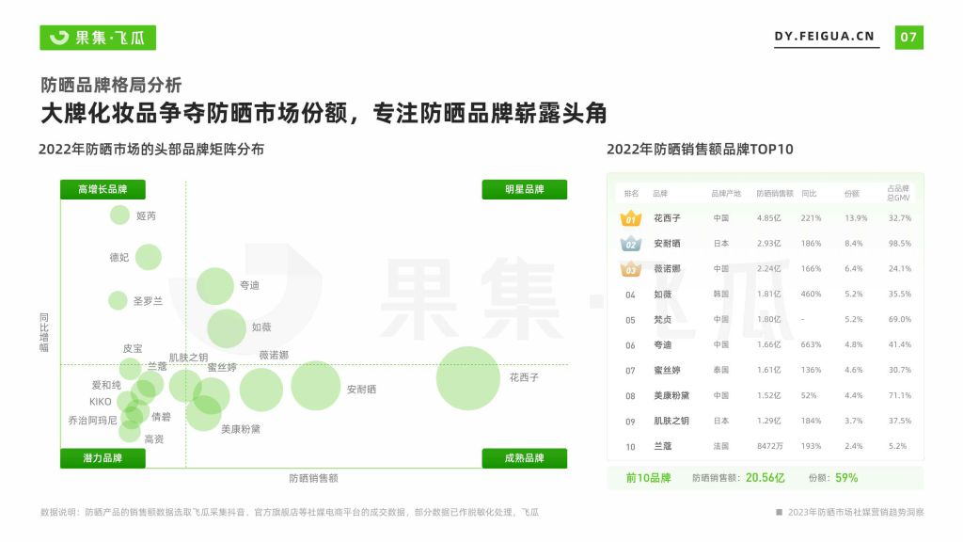Click the 4.85亿 sales value
This screenshot has height=542, width=963.
point(769,218)
